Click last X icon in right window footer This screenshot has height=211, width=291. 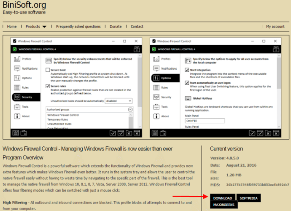[276, 133]
